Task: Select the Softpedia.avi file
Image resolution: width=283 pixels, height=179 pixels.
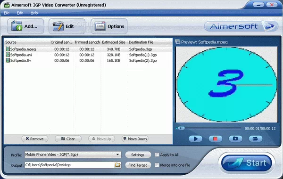Action: coord(21,55)
